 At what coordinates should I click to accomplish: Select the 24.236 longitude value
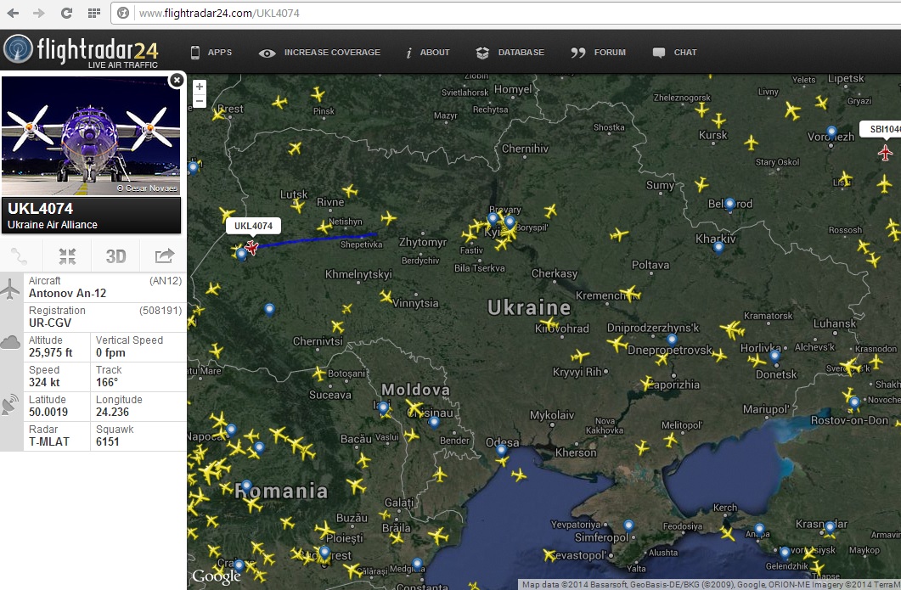pos(113,412)
